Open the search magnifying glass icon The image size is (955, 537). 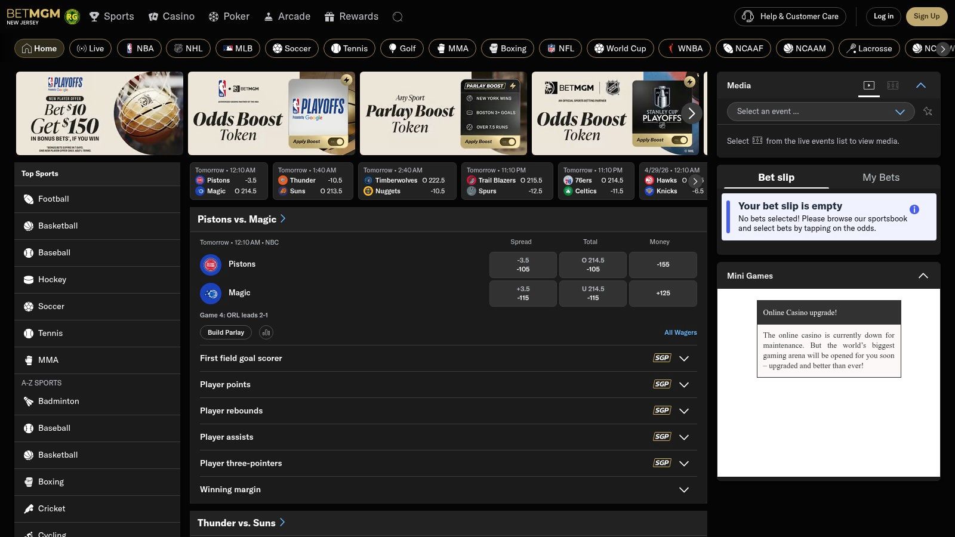[x=398, y=17]
